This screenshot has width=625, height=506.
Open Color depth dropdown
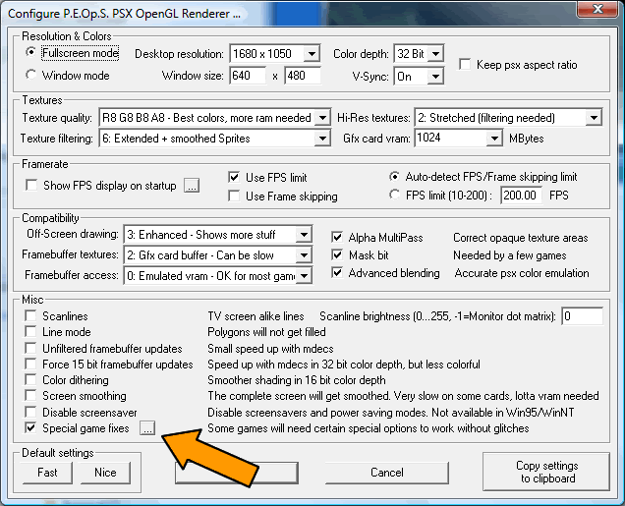tap(419, 54)
